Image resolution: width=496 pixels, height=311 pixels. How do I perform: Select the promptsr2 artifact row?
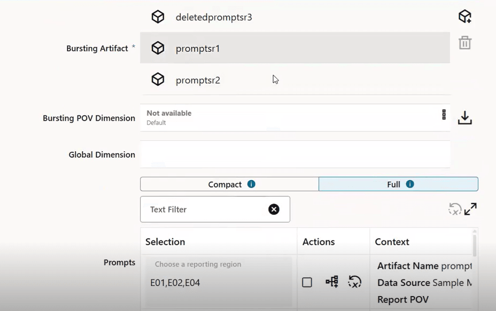pos(295,80)
